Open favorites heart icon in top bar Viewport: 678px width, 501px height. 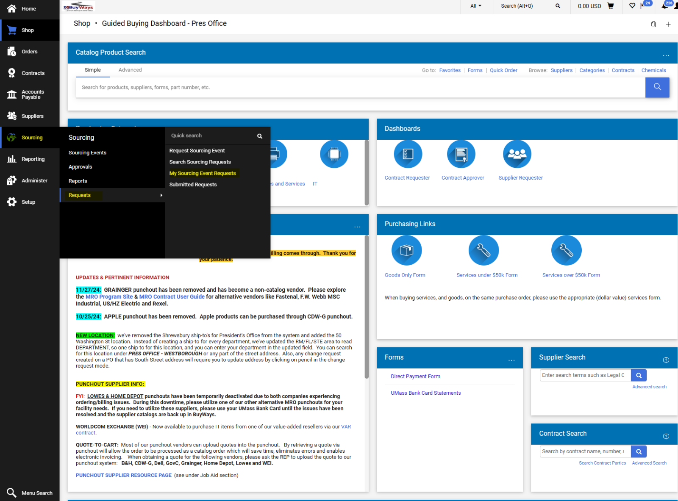[631, 6]
